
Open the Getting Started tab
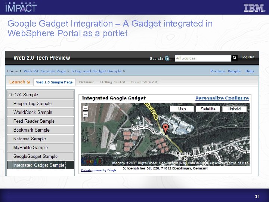coord(112,82)
